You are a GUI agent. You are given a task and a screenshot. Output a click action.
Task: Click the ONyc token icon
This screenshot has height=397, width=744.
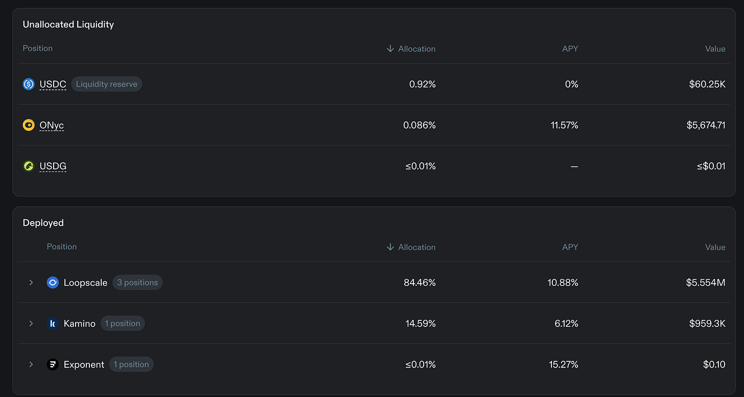point(29,125)
